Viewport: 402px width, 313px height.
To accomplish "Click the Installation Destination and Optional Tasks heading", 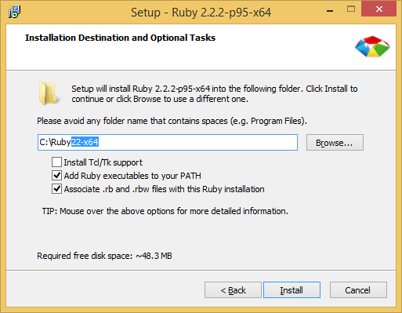I will pos(120,38).
